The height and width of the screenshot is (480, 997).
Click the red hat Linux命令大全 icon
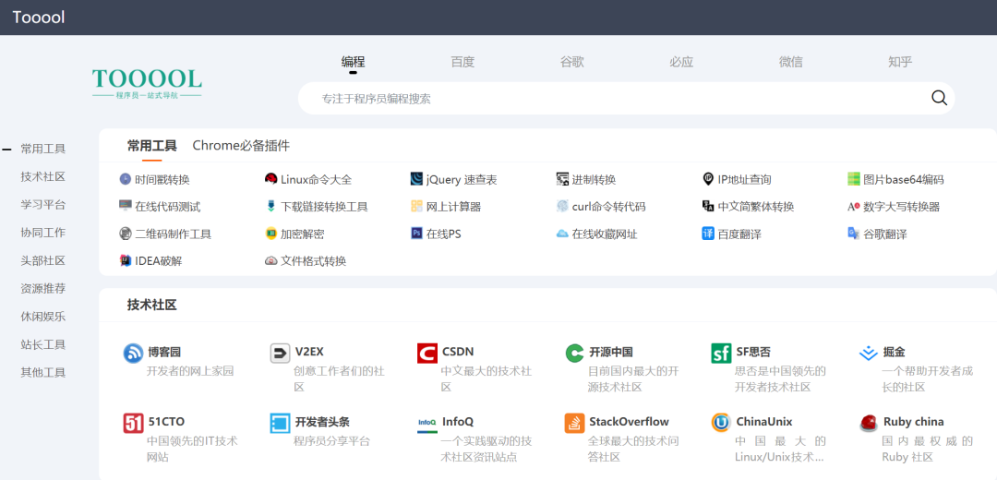270,179
